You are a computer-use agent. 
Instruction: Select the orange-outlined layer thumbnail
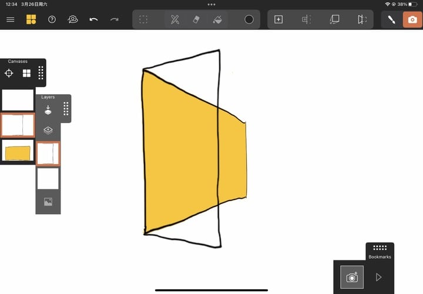pyautogui.click(x=48, y=153)
